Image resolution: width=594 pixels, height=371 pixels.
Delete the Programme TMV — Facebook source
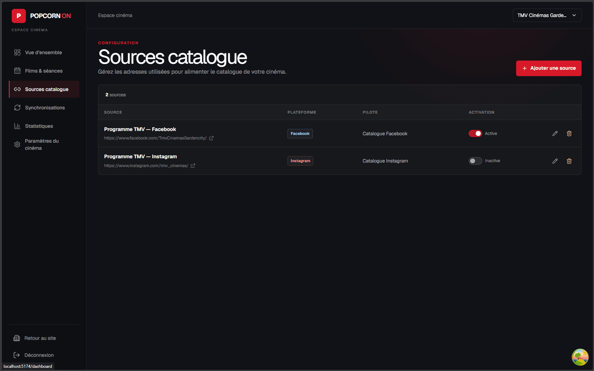569,133
